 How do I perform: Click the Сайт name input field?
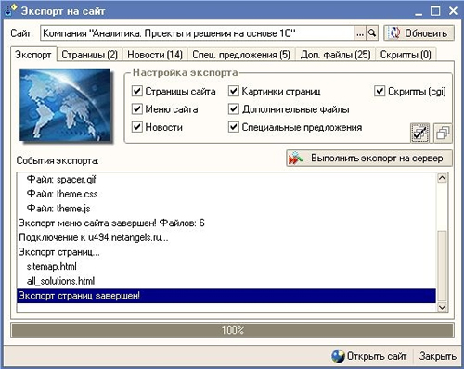(x=197, y=33)
